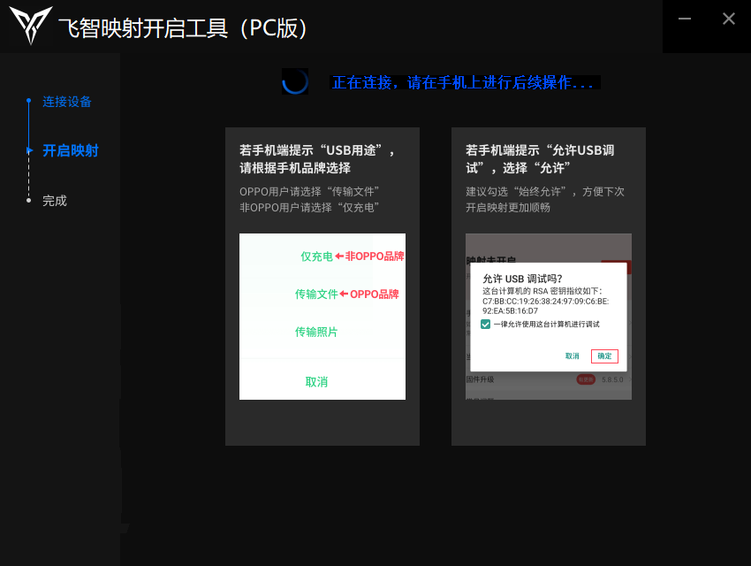Click 确定 in the USB debugging dialog
Screen dimensions: 751x566
[x=604, y=356]
